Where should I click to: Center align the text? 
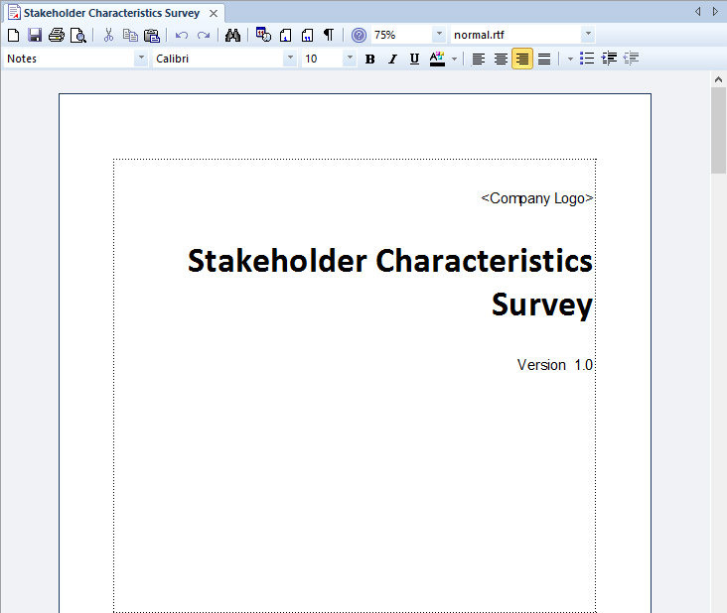pyautogui.click(x=501, y=59)
